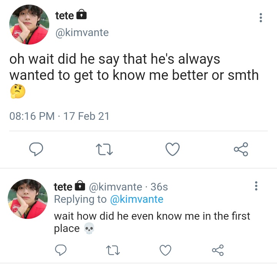Retweet the 'first place' reply tweet
Viewport: 277px width, 265px height.
tap(113, 250)
